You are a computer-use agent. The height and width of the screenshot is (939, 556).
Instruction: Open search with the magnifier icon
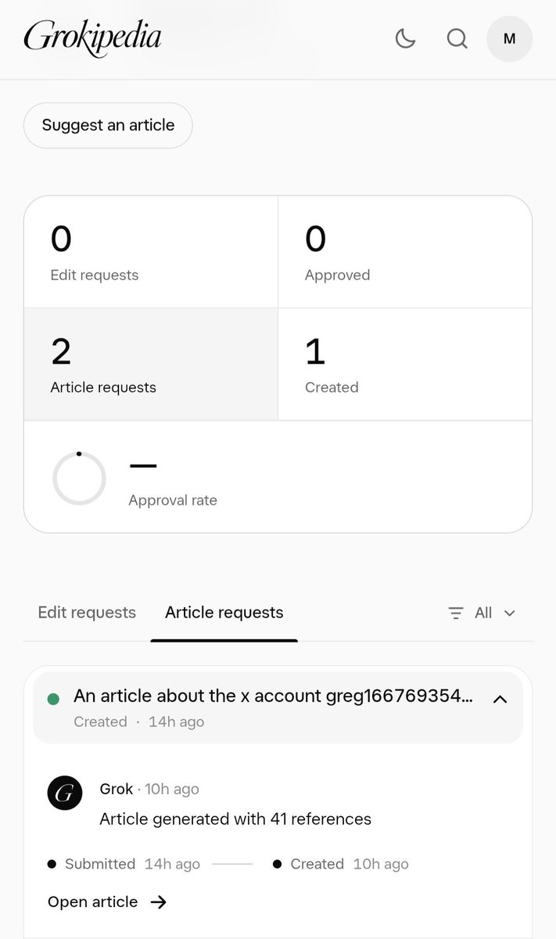[457, 38]
